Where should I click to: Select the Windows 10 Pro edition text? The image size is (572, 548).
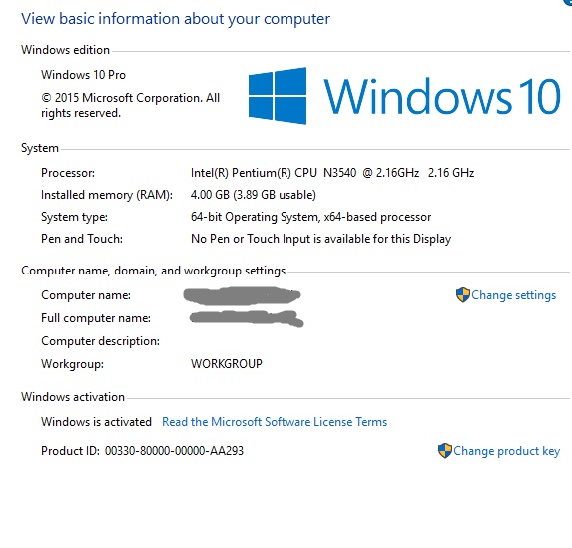click(x=83, y=75)
